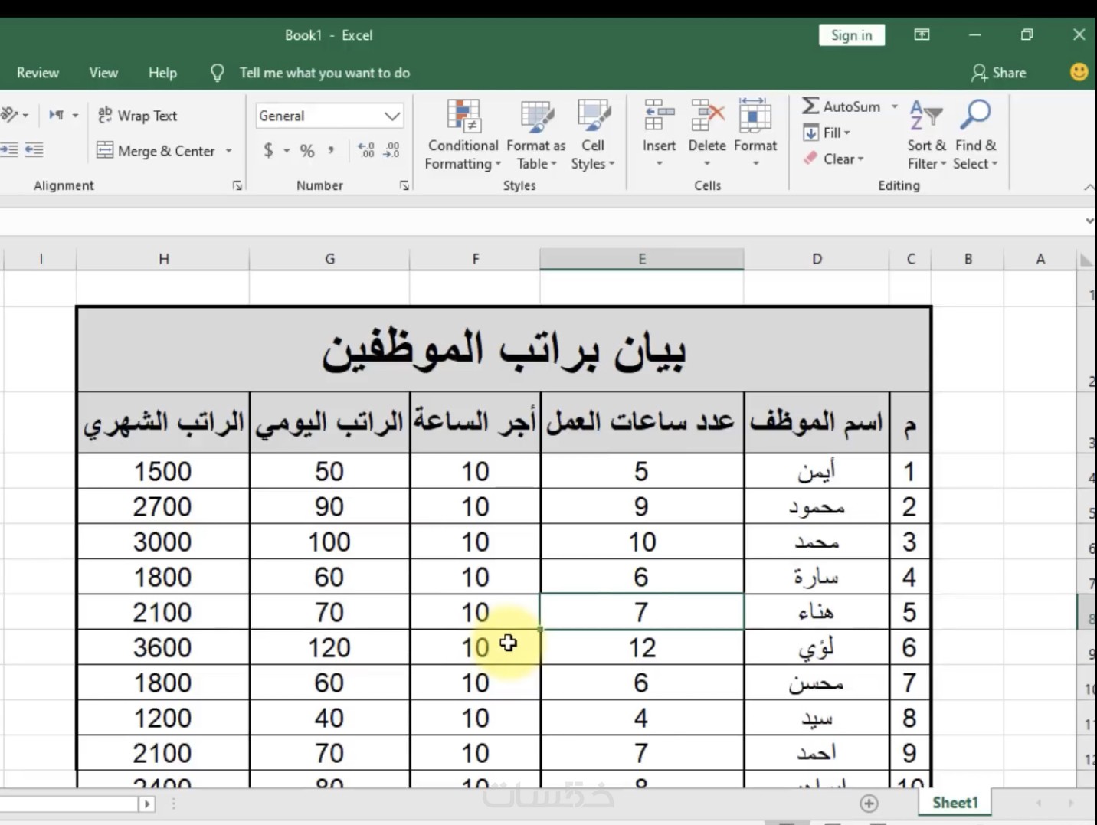Open Sort & Filter tool

tap(926, 135)
